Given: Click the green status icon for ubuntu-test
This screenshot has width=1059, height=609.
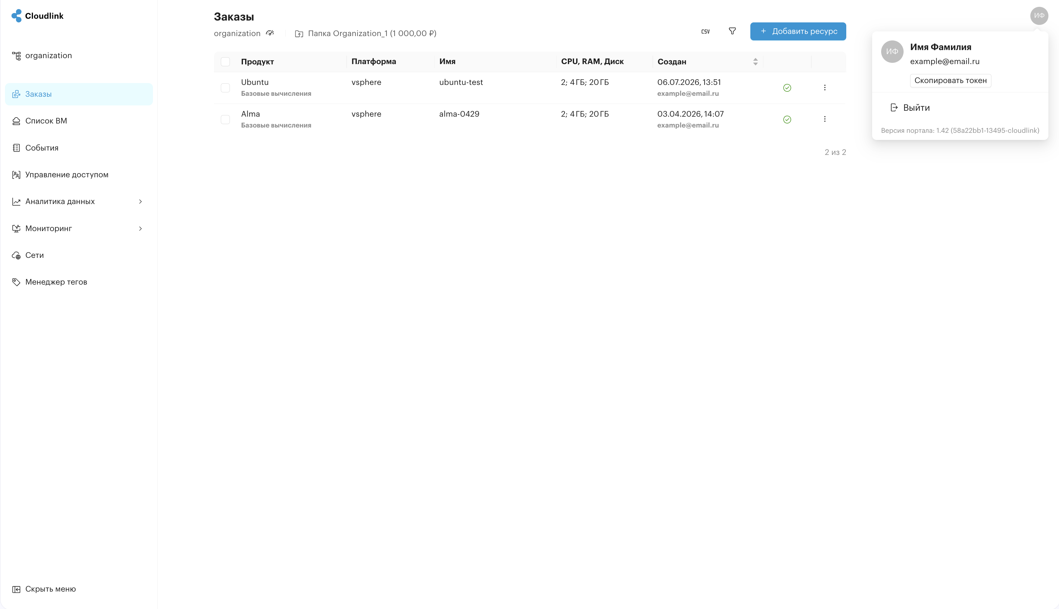Looking at the screenshot, I should click(787, 88).
